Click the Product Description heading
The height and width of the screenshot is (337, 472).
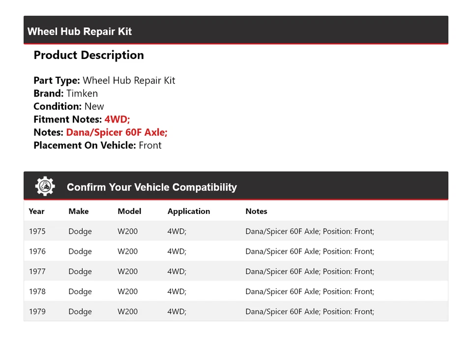pyautogui.click(x=88, y=55)
